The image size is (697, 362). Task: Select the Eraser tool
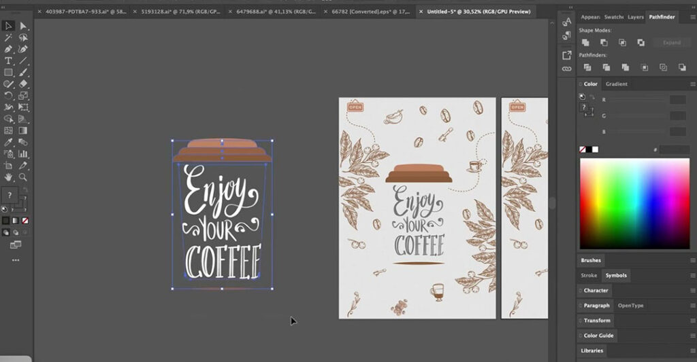click(x=23, y=84)
